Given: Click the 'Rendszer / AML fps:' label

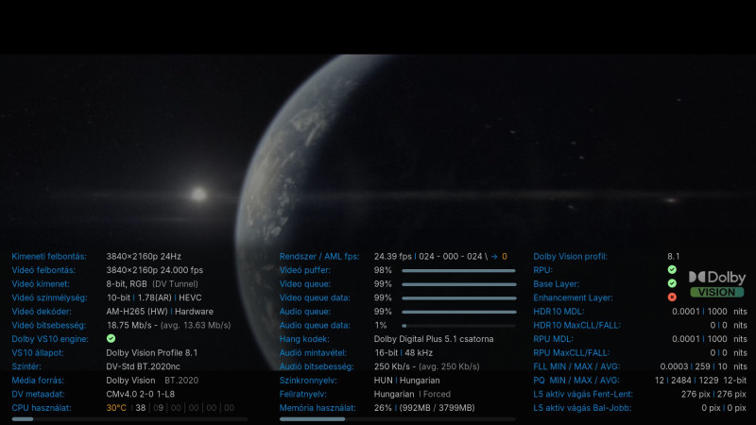Looking at the screenshot, I should (x=319, y=256).
